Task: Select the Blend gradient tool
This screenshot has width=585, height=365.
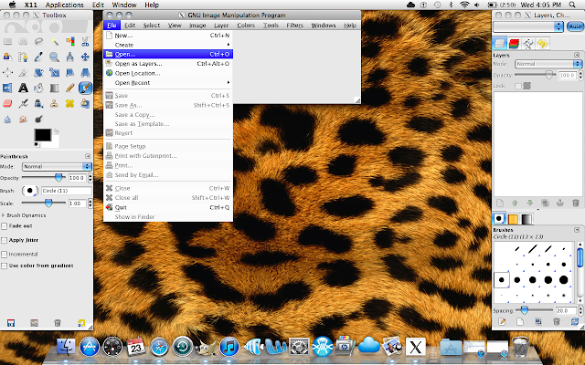Action: pos(55,88)
